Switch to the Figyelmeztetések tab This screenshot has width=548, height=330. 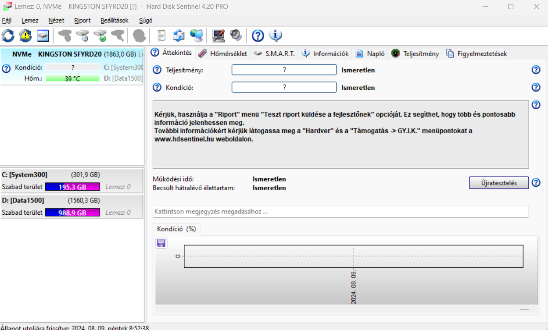point(476,53)
